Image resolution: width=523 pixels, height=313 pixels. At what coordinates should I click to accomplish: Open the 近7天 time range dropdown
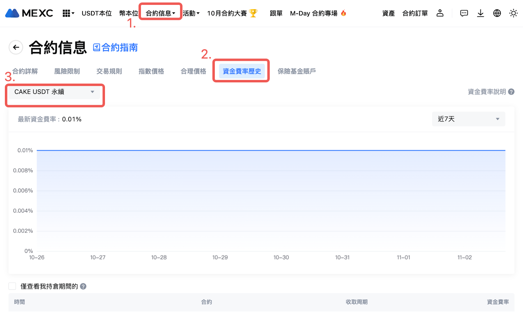[x=468, y=119]
